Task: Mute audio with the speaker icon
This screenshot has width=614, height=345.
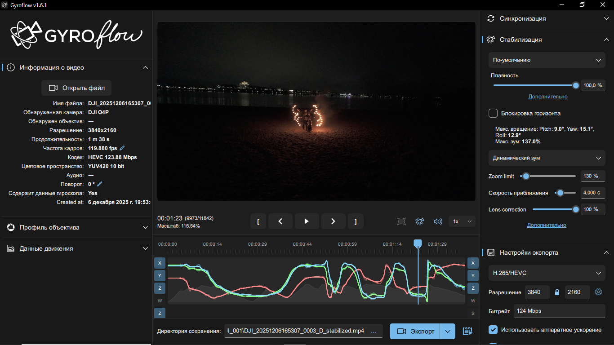Action: tap(438, 221)
